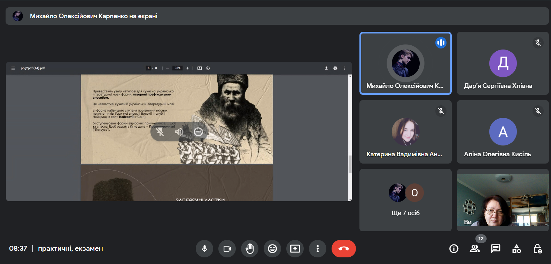Image resolution: width=551 pixels, height=264 pixels.
Task: Open the emoji reactions button
Action: (x=272, y=249)
